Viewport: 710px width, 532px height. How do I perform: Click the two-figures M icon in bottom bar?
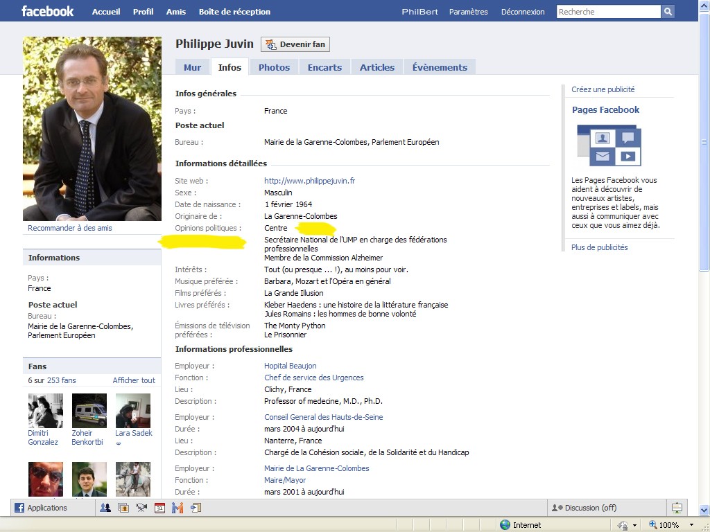[x=177, y=508]
